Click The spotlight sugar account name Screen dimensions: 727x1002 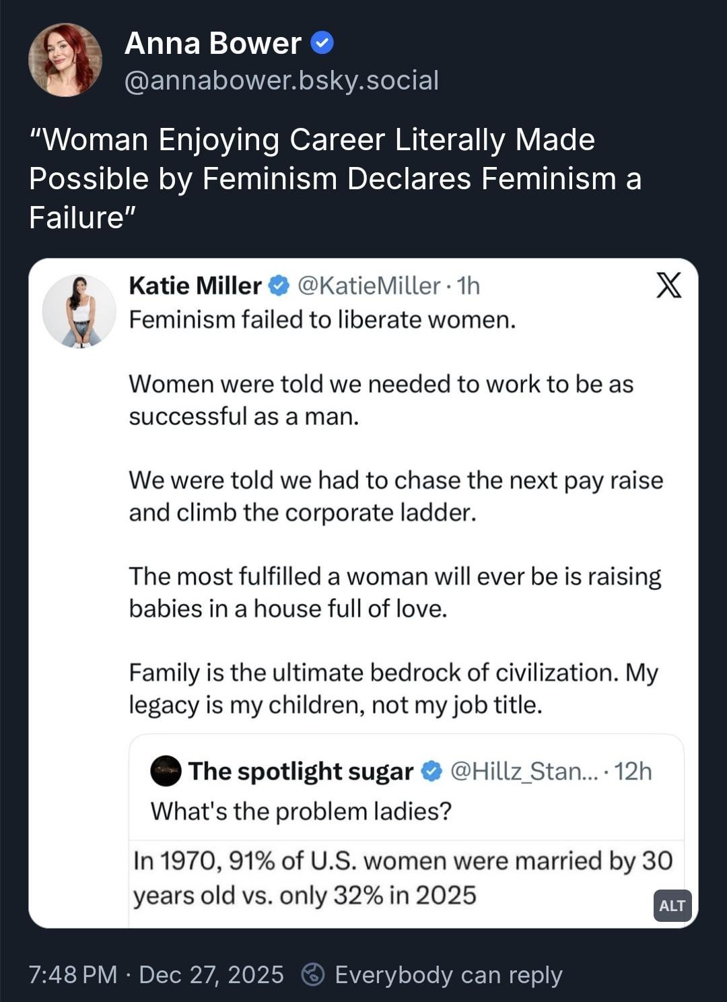coord(300,771)
